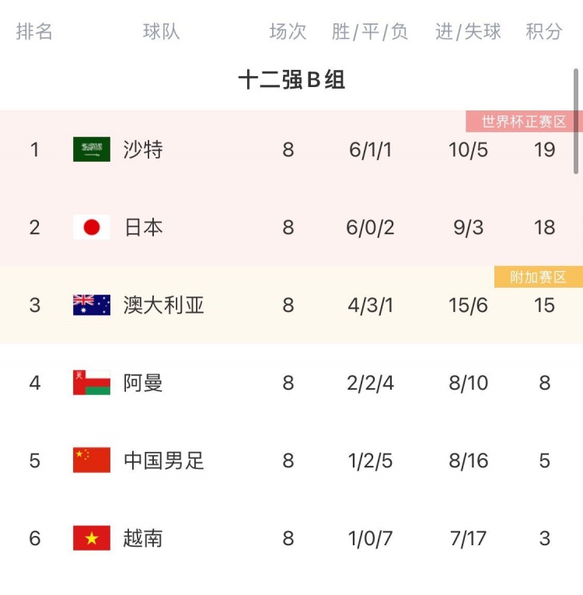Open the 日本 team name
583x595 pixels.
(143, 227)
